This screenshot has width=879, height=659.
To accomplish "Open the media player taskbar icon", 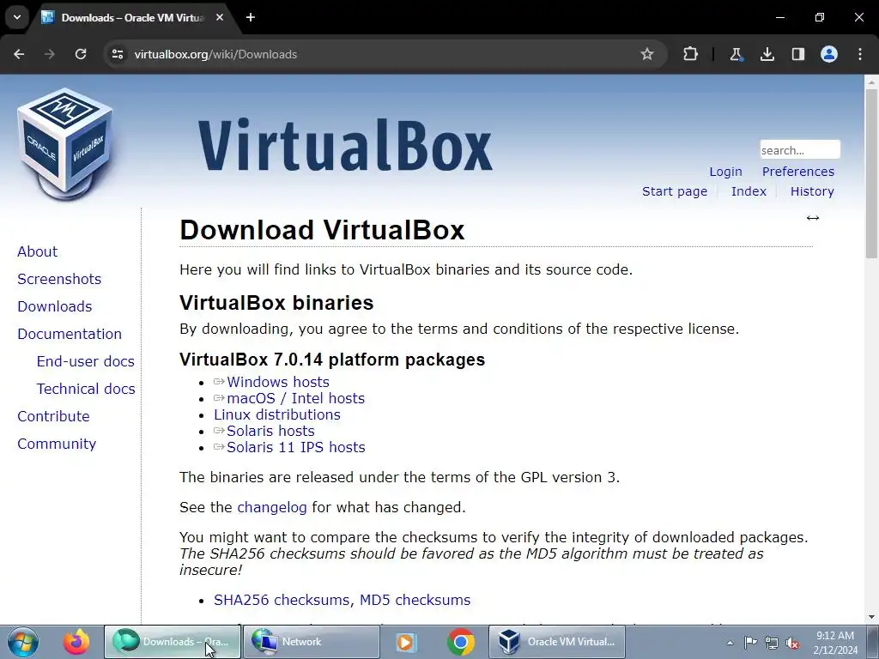I will click(x=405, y=642).
